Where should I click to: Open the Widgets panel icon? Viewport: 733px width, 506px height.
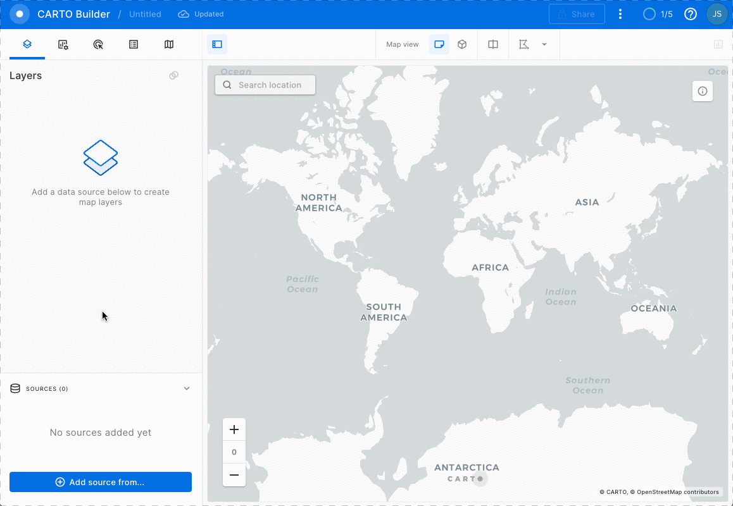tap(63, 44)
